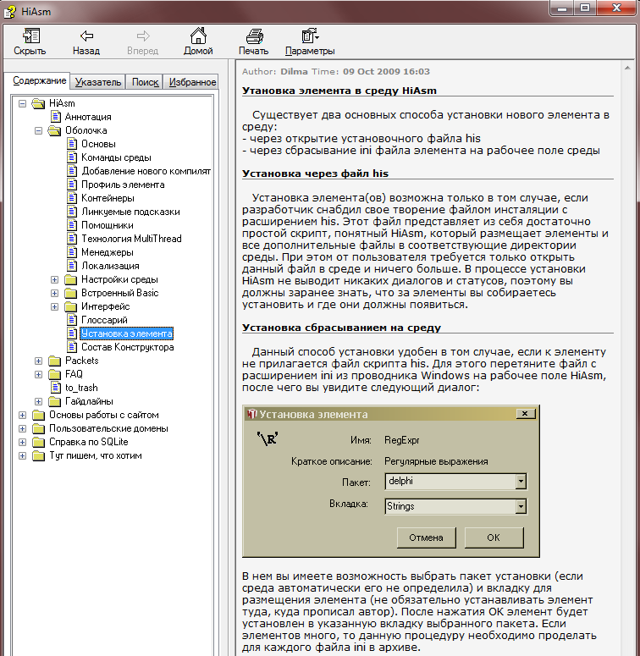The width and height of the screenshot is (640, 656).
Task: Click the RegExpr icon in the dialog image
Action: 268,438
